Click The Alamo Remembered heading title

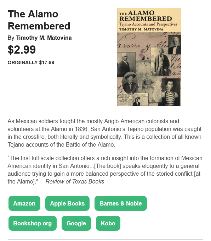(x=39, y=20)
